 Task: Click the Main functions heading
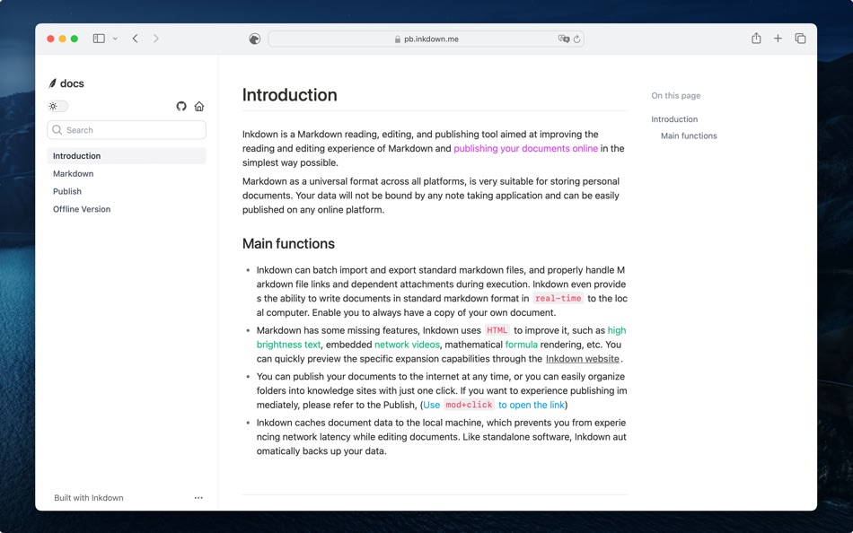(288, 244)
